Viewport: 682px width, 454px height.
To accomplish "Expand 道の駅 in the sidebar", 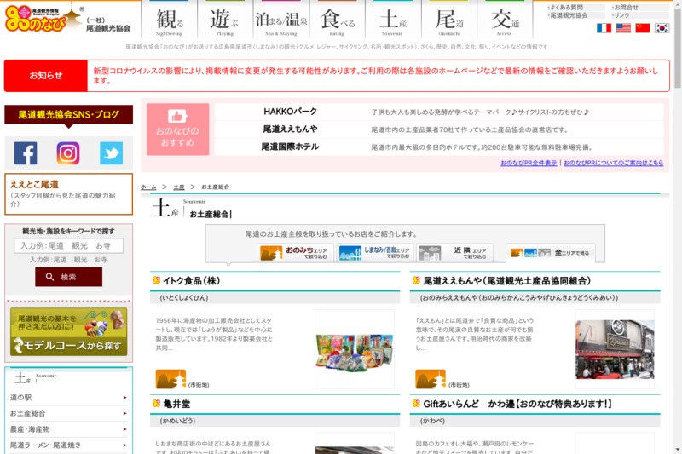I will coord(68,398).
